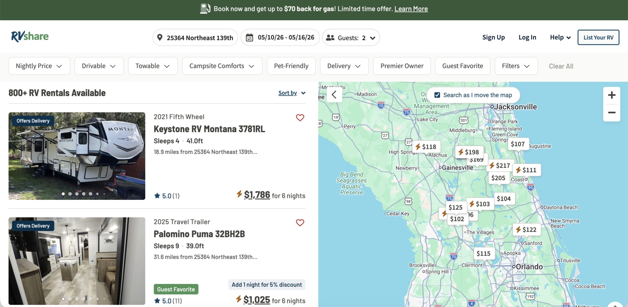Image resolution: width=628 pixels, height=307 pixels.
Task: Edit the dates 05/10/26 - 05/16/26
Action: [x=280, y=37]
